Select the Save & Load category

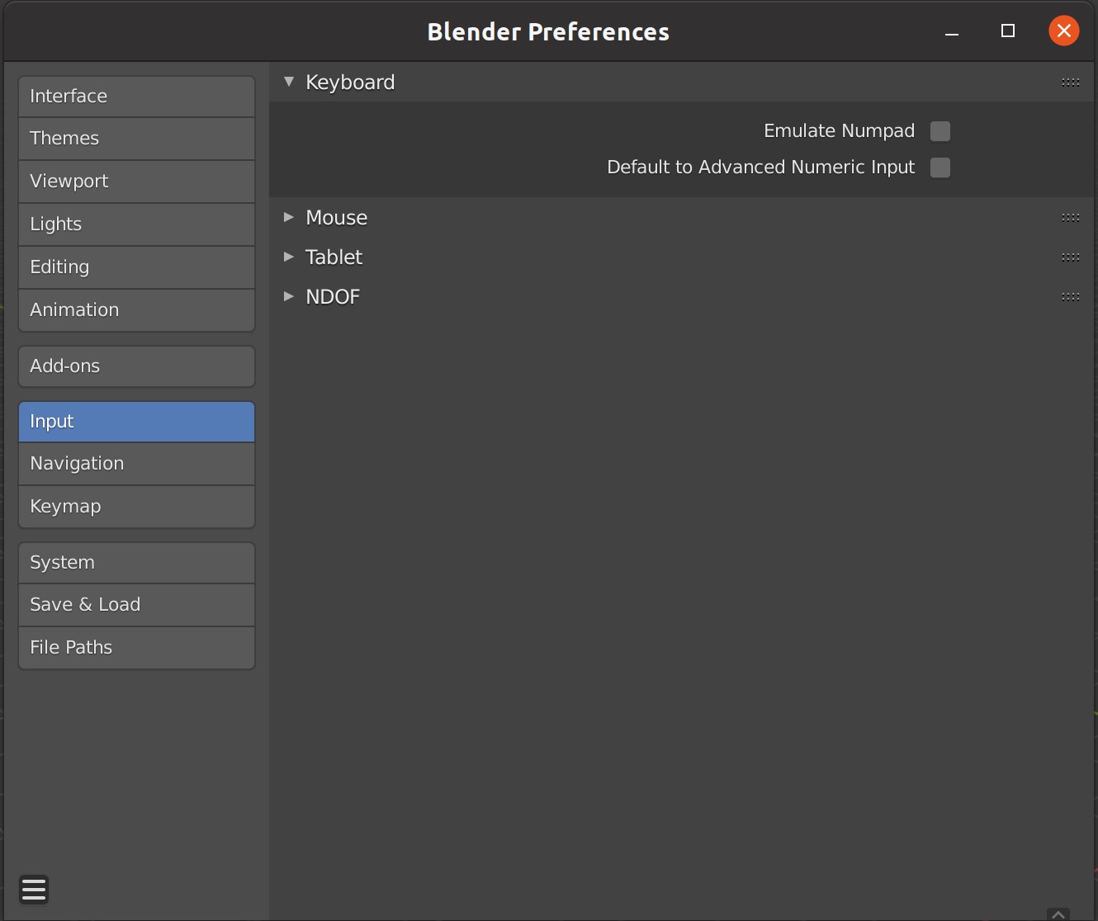tap(136, 604)
